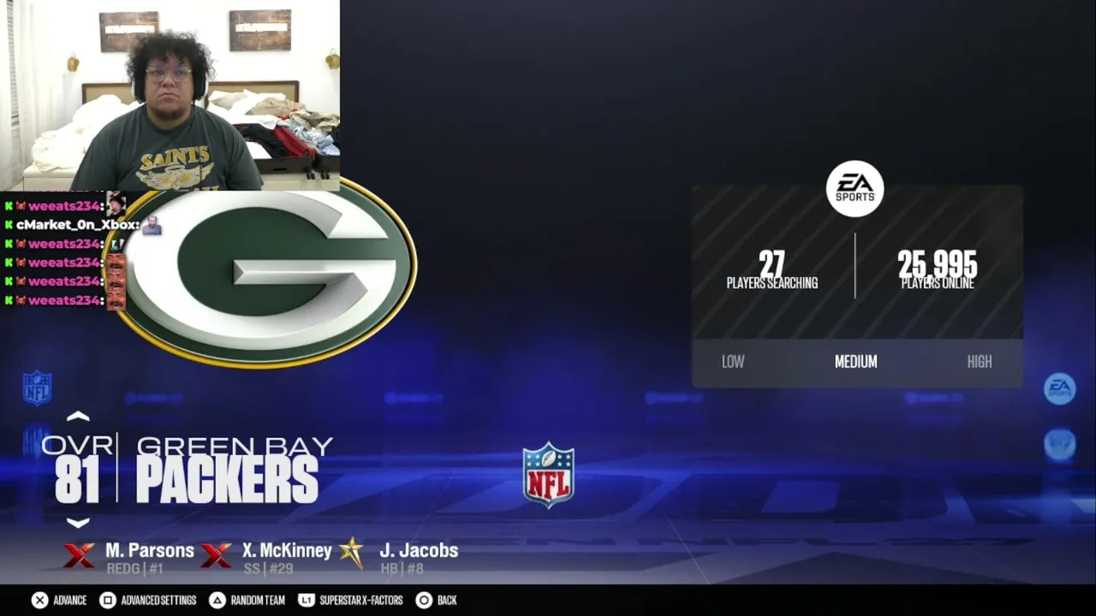
Task: Click the faded EA logo at right edge
Action: [1060, 388]
